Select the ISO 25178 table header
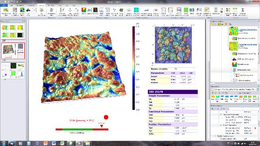260x146 pixels. tap(173, 92)
